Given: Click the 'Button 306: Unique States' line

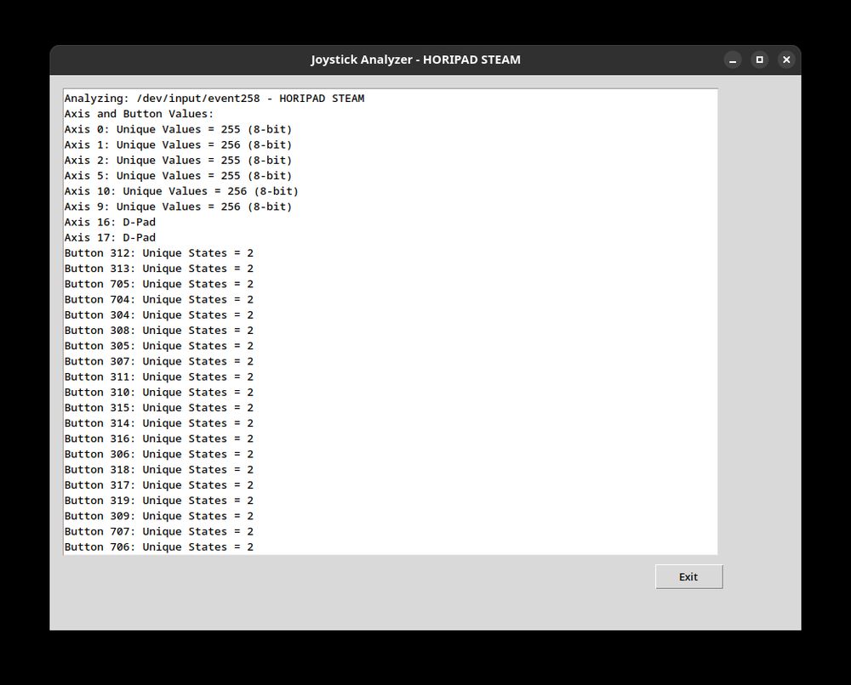Looking at the screenshot, I should click(159, 454).
